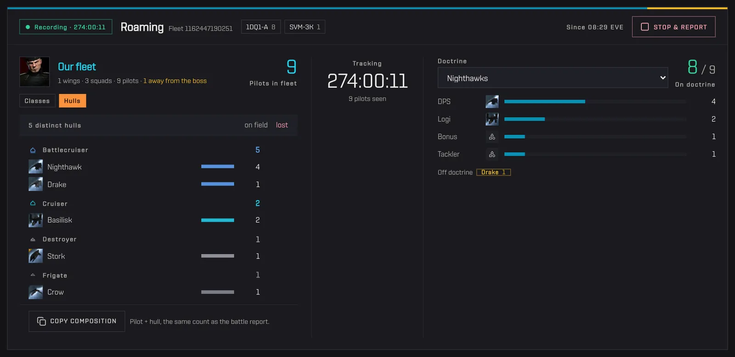Click the copy icon in Copy Composition
Screen dimensions: 735x357
(x=41, y=321)
